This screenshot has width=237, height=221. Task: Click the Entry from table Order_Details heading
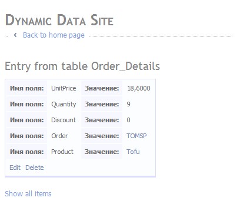pyautogui.click(x=82, y=66)
